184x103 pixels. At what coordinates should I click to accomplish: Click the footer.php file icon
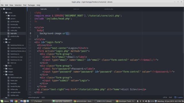point(8,81)
